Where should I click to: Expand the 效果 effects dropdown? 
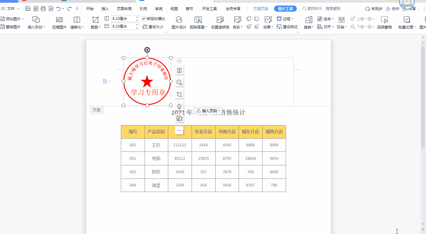coord(268,27)
